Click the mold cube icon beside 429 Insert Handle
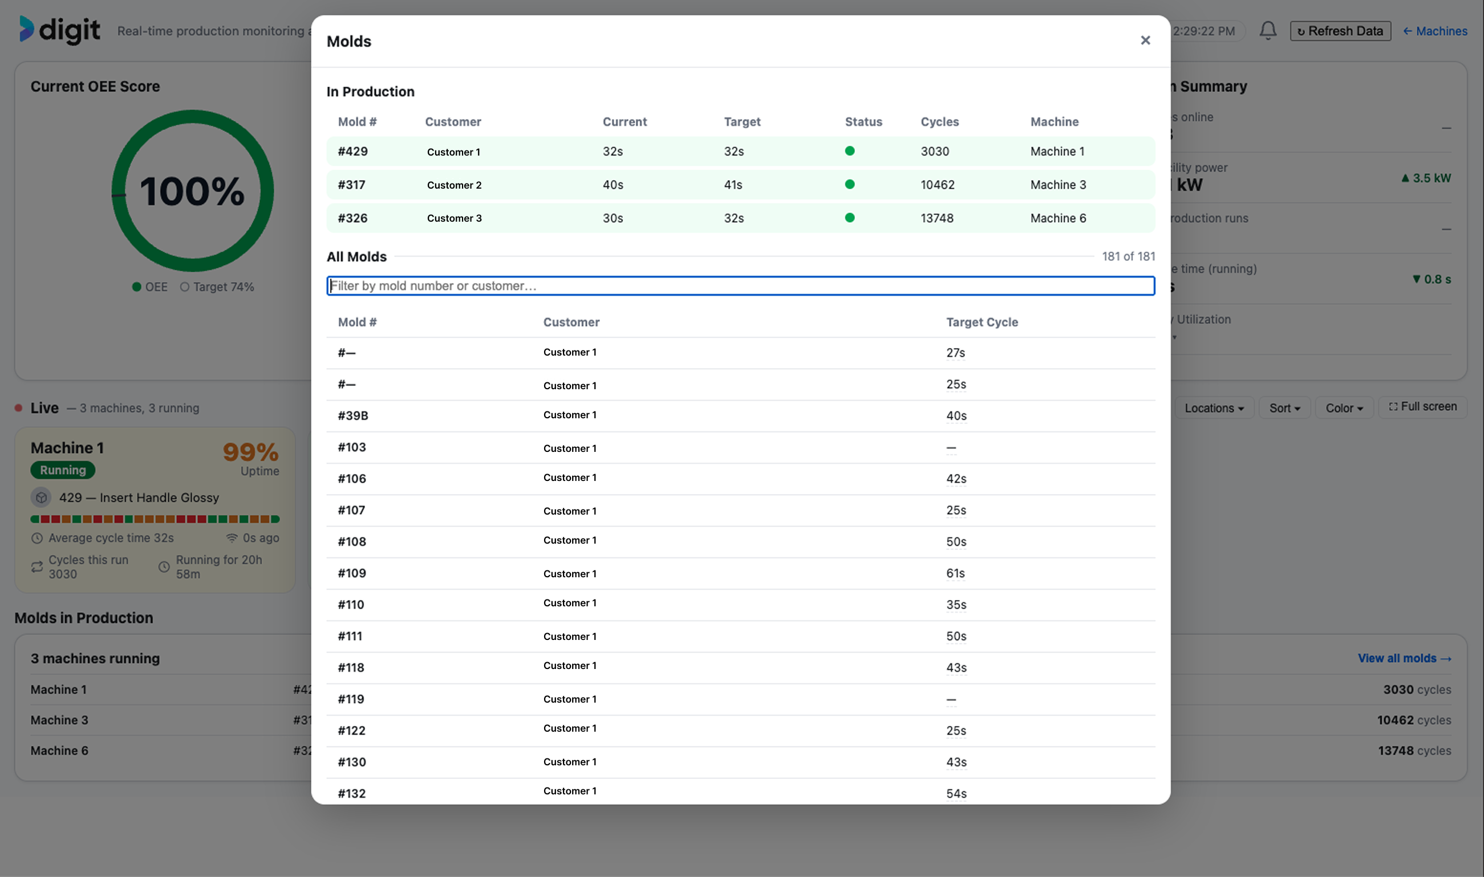Viewport: 1484px width, 877px height. point(41,497)
